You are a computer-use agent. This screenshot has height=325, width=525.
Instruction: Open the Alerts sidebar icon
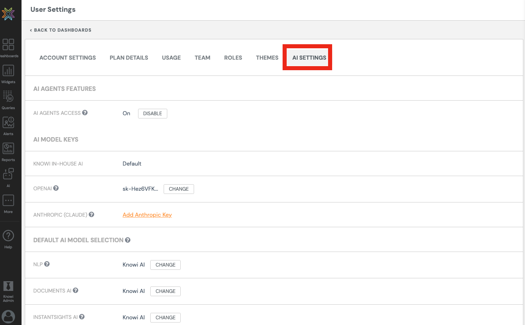click(x=8, y=123)
